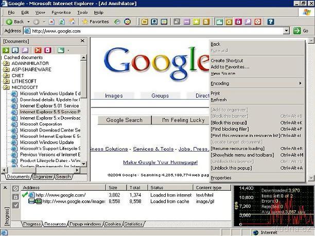315x236 pixels.
Task: Click the grayed Forward arrow icon
Action: [36, 22]
